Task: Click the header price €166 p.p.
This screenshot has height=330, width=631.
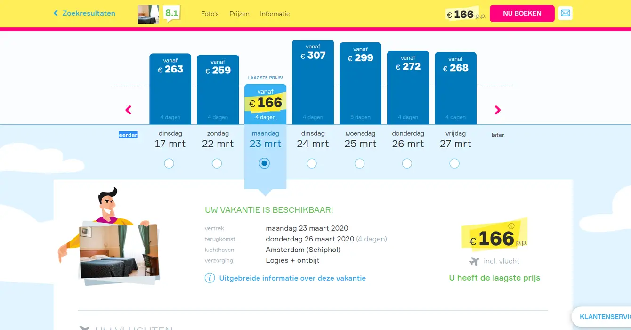Action: click(465, 15)
